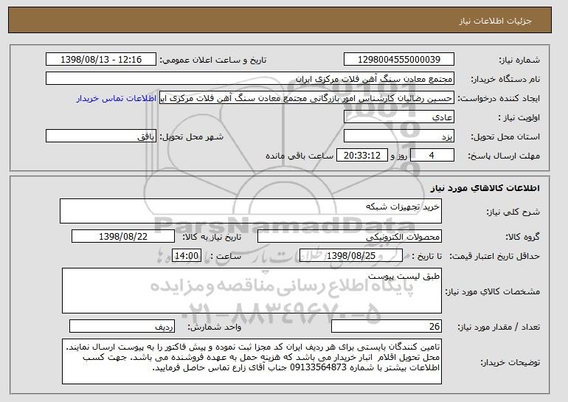Select the goods group field محصولات الکترونیکی
Image resolution: width=568 pixels, height=402 pixels.
click(x=350, y=237)
